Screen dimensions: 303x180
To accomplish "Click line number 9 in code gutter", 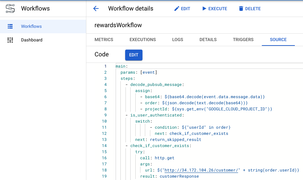I will coord(105,115).
